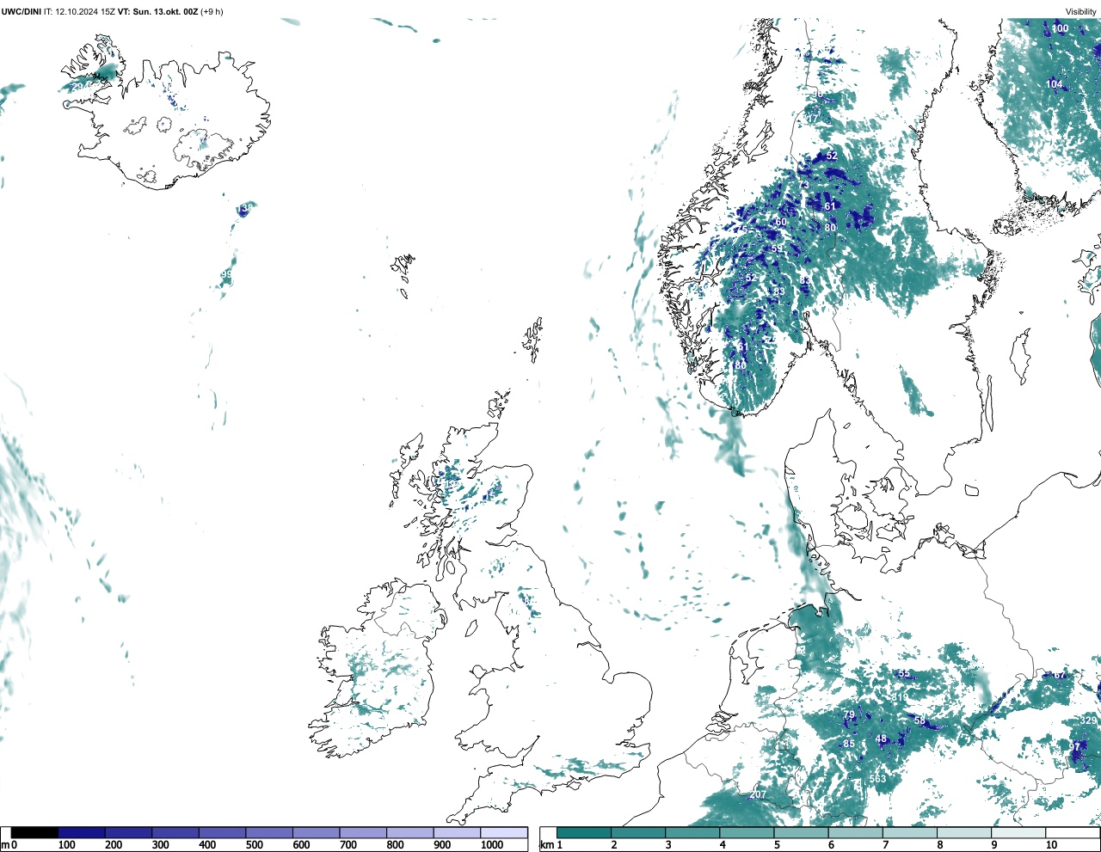
Task: Select the 3–4 km teal legend swatch
Action: tap(692, 832)
